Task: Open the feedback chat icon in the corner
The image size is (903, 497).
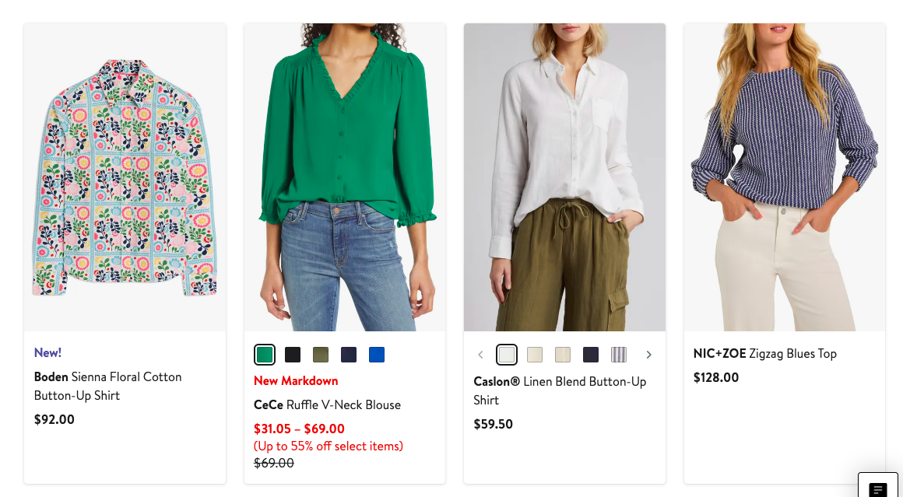Action: tap(878, 487)
